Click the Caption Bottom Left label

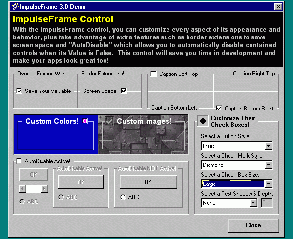pyautogui.click(x=174, y=108)
